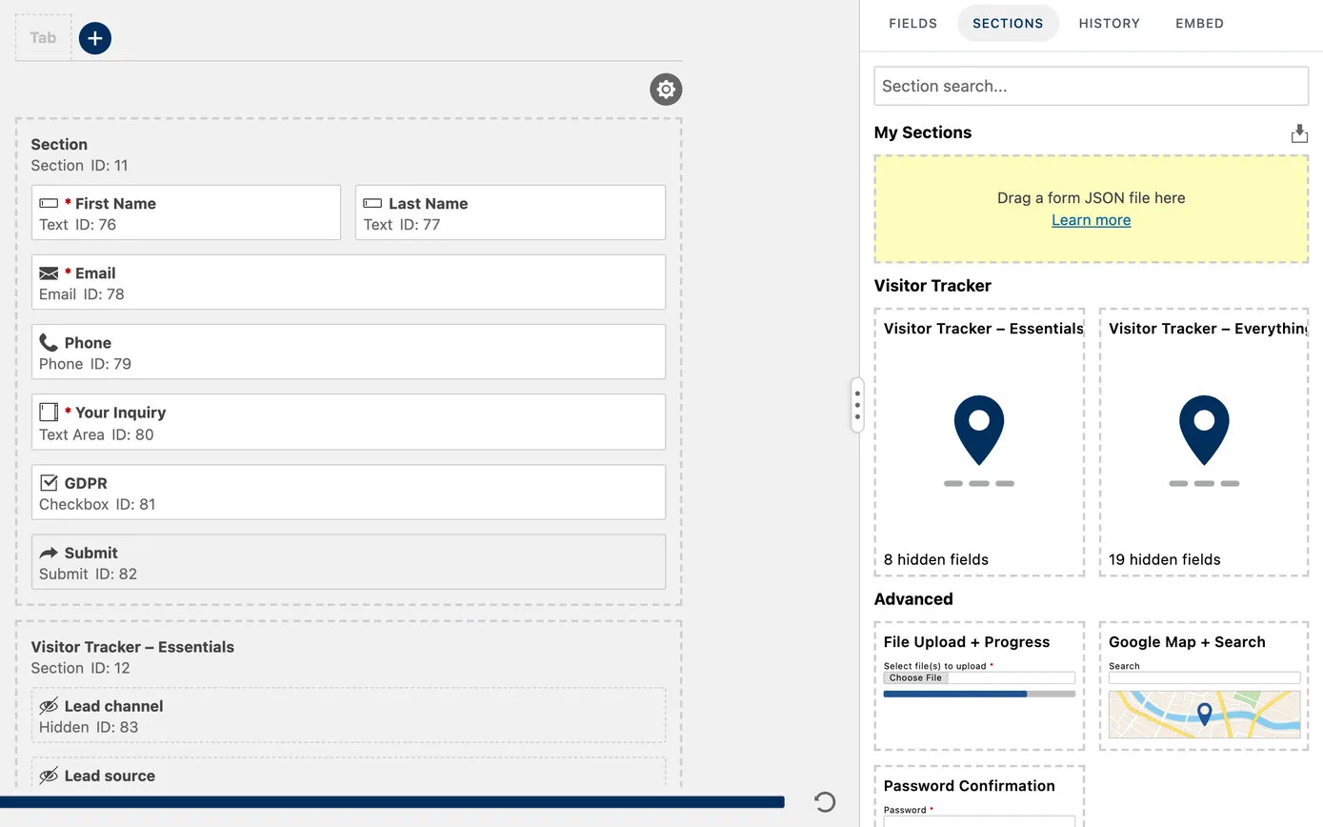The image size is (1323, 827).
Task: Click the panel divider handle dots
Action: [857, 405]
